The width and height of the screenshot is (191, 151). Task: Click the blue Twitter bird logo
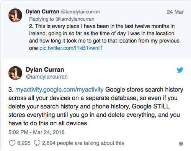pyautogui.click(x=180, y=70)
